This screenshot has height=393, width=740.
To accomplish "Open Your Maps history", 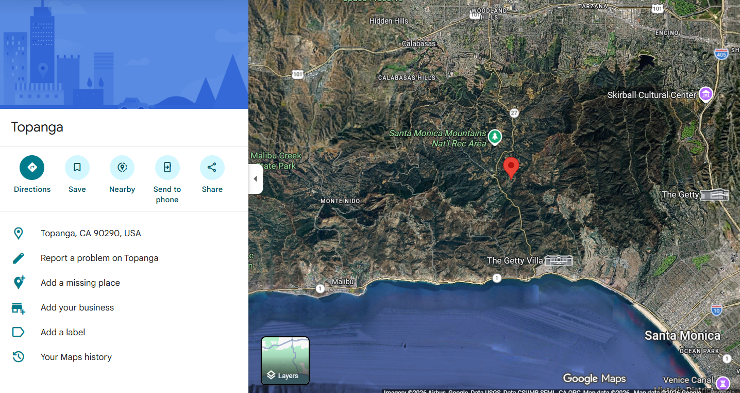I will 76,357.
